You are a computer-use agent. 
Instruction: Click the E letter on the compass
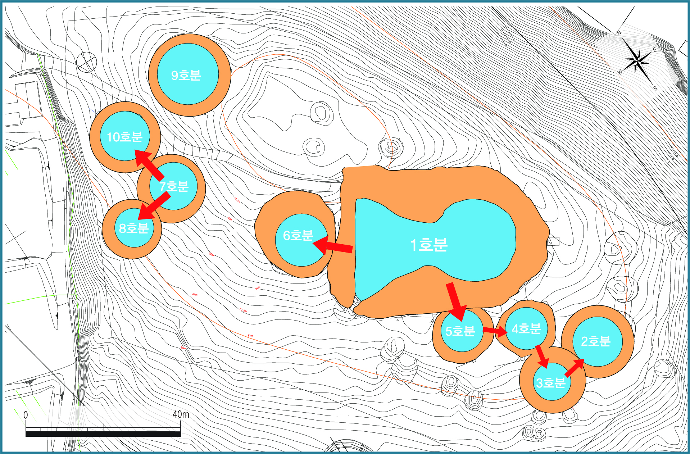[655, 50]
